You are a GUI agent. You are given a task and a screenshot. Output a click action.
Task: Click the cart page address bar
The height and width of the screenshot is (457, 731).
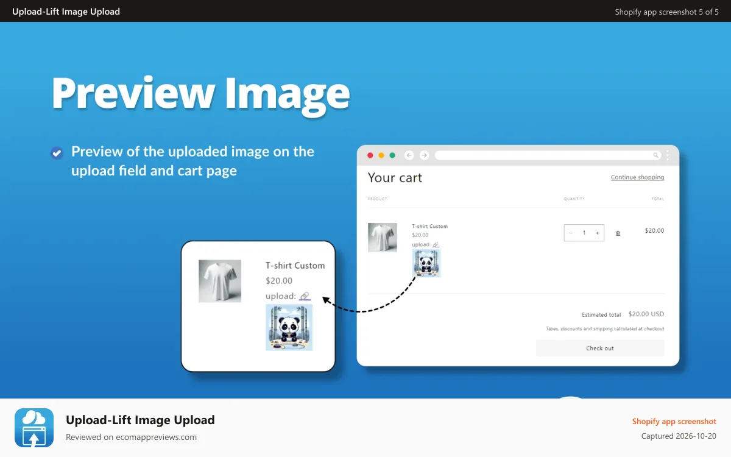tap(548, 155)
